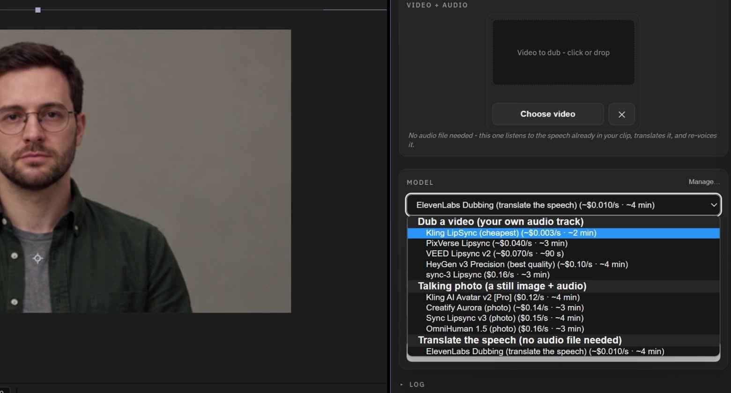Screen dimensions: 731x393
Task: Pick HeyGen v3 Precision (best quality)
Action: (x=563, y=264)
